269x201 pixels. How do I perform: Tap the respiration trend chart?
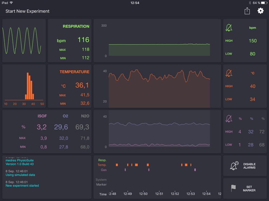coord(157,40)
